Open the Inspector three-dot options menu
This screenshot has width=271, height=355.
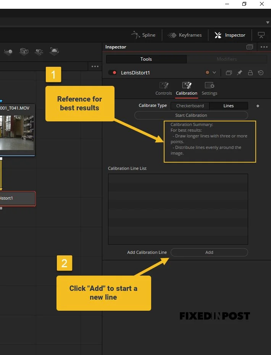click(264, 47)
